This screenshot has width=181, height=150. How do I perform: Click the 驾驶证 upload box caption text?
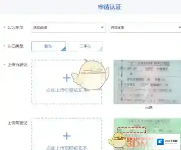pos(66,148)
